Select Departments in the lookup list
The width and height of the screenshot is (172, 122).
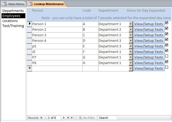(13, 11)
